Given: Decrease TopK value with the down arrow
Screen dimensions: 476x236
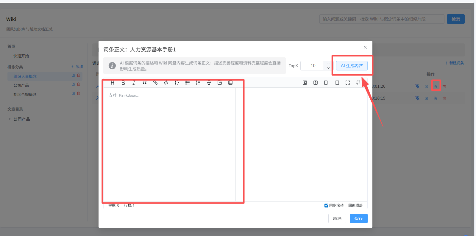Looking at the screenshot, I should coord(328,68).
